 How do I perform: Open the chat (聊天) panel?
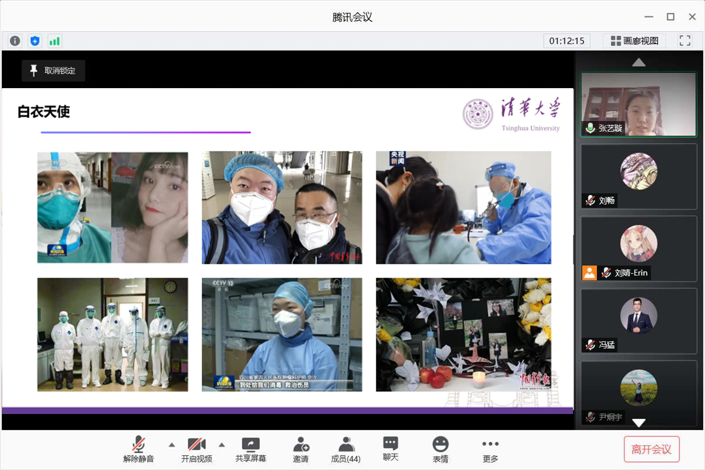click(x=391, y=449)
